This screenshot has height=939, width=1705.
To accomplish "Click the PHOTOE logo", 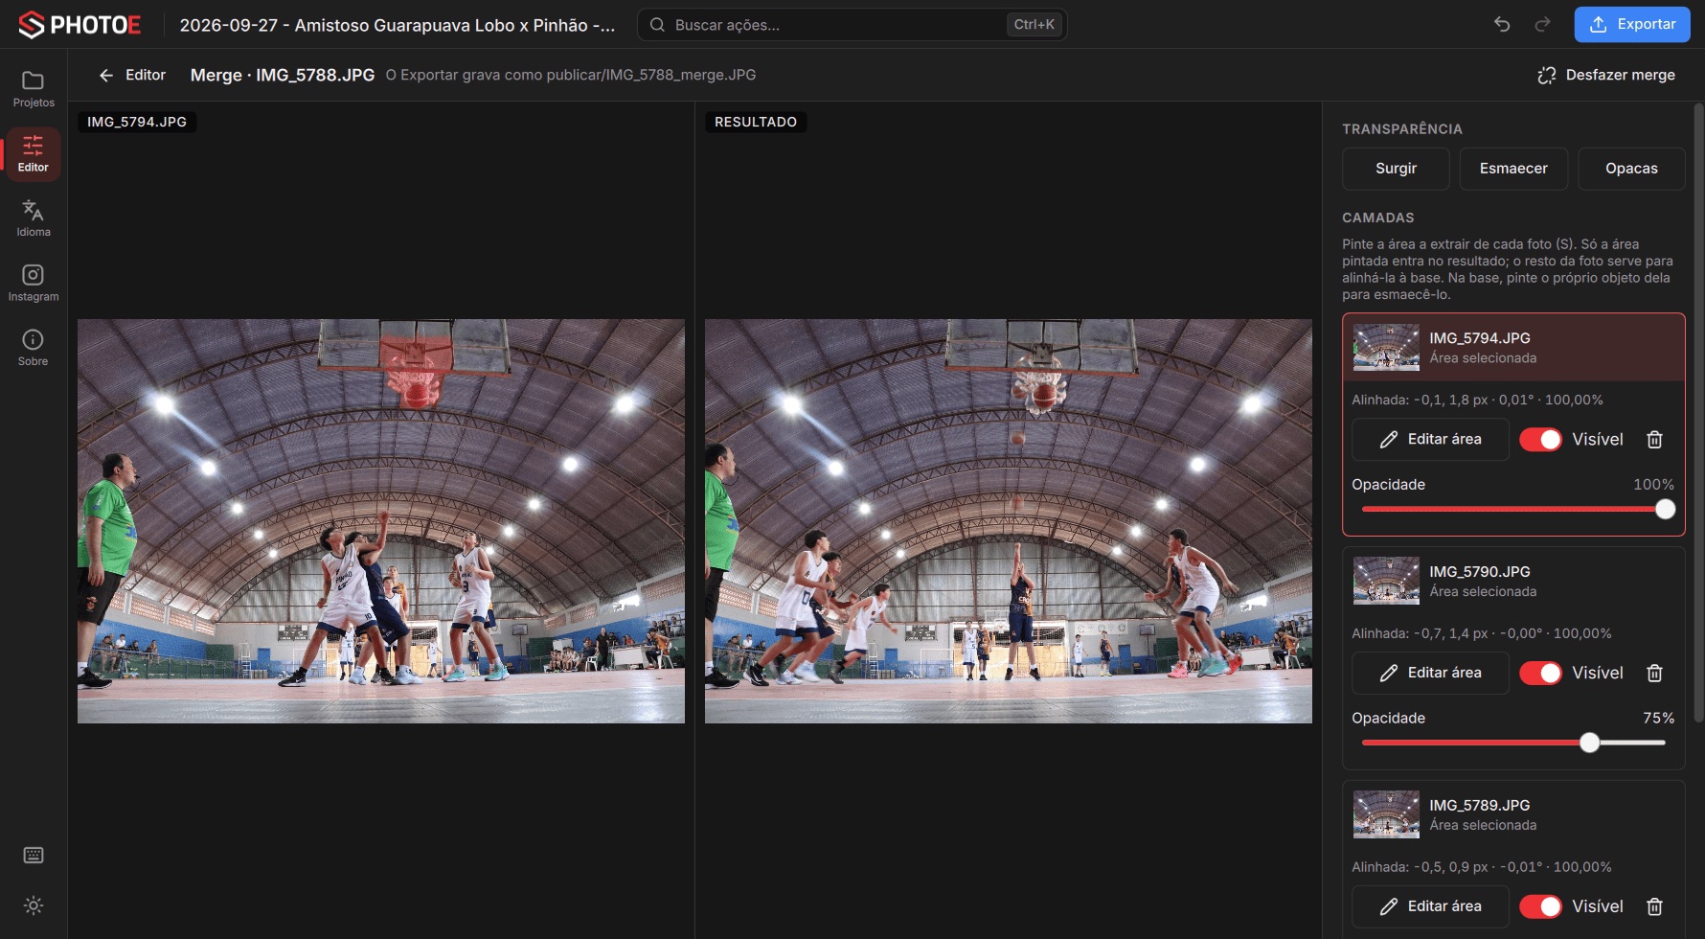I will pos(80,25).
